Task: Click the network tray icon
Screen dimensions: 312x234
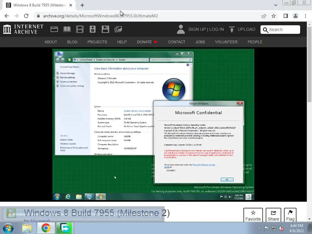Action: (274, 228)
